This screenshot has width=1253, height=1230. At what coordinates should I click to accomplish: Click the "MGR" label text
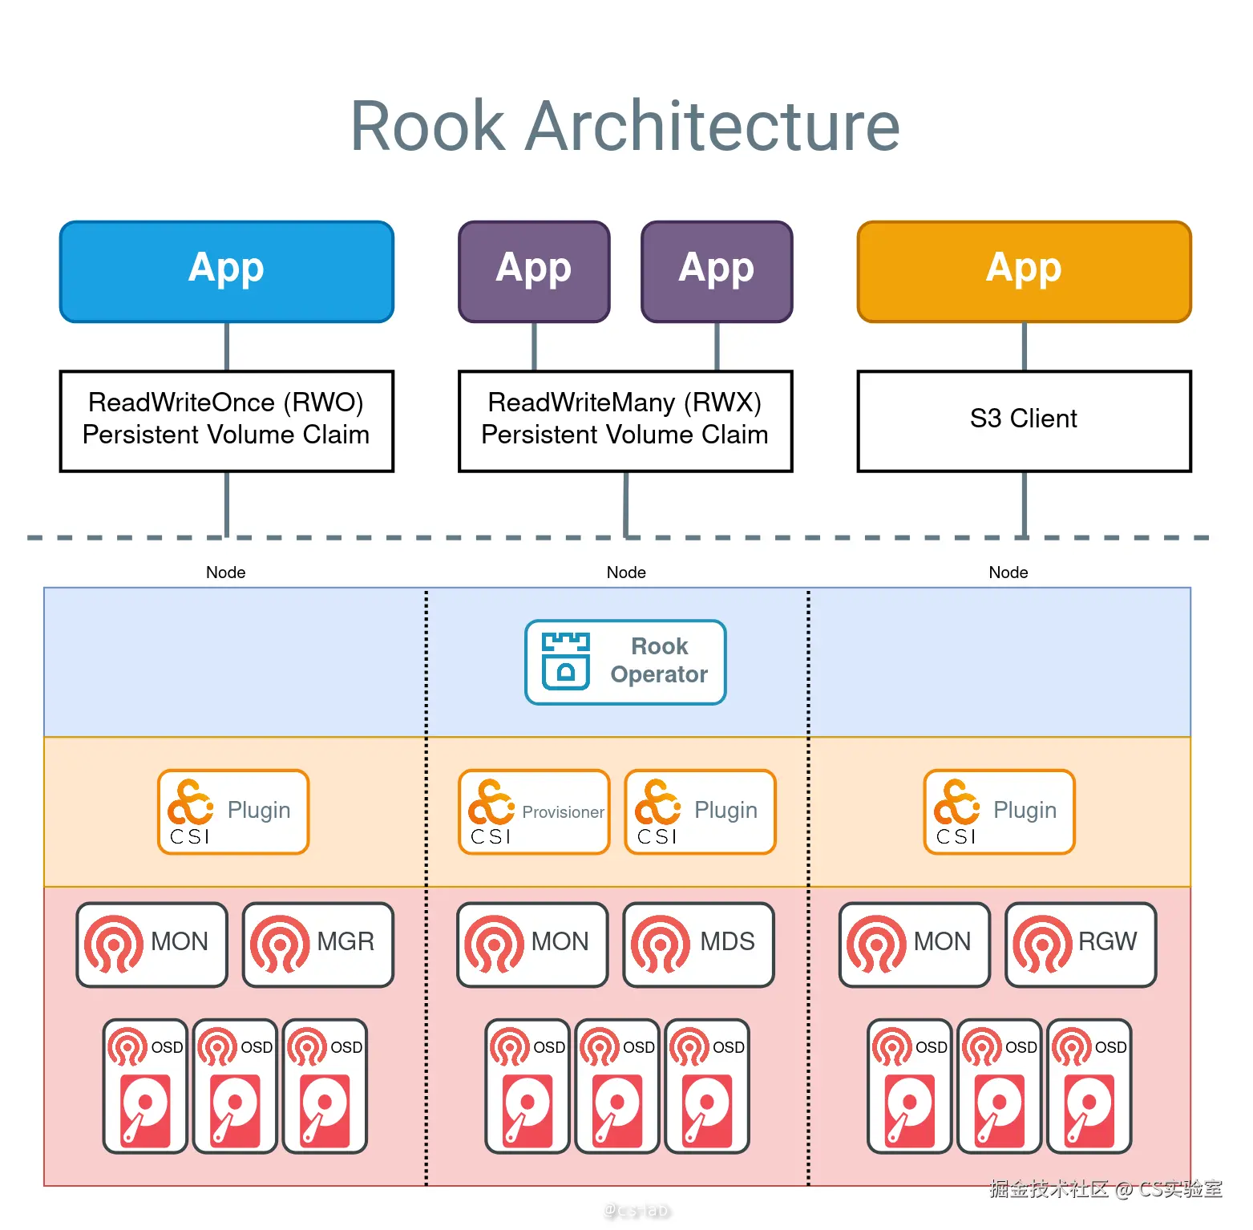coord(346,941)
